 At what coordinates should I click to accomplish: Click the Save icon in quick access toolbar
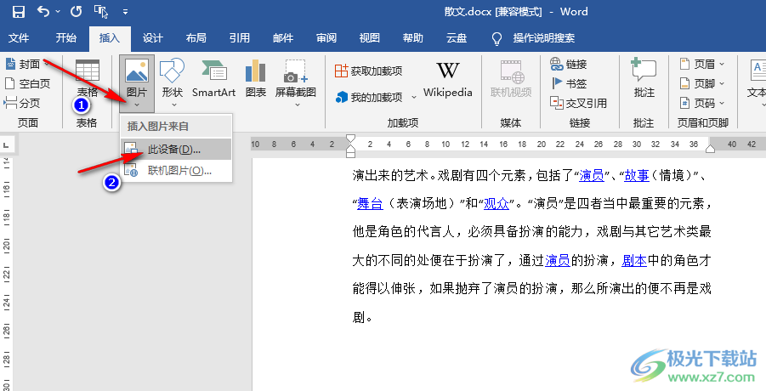pyautogui.click(x=18, y=12)
